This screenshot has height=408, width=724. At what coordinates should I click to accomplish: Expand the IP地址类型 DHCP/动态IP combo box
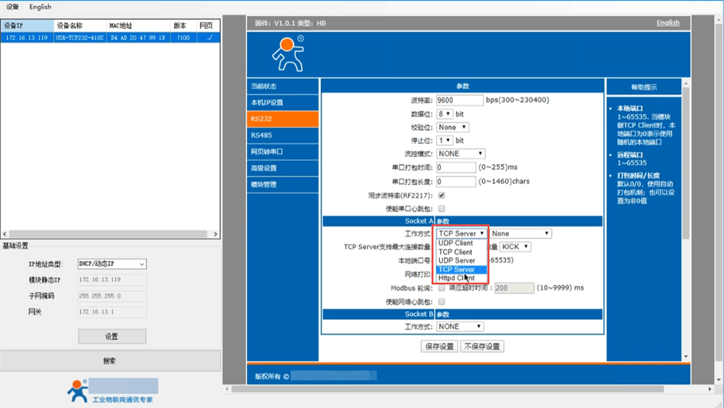[112, 264]
